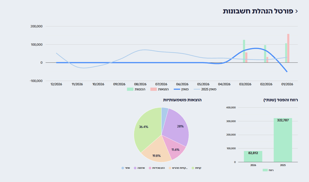The image size is (309, 182).
Task: Toggle the רווח legend under the bar chart
Action: (268, 170)
